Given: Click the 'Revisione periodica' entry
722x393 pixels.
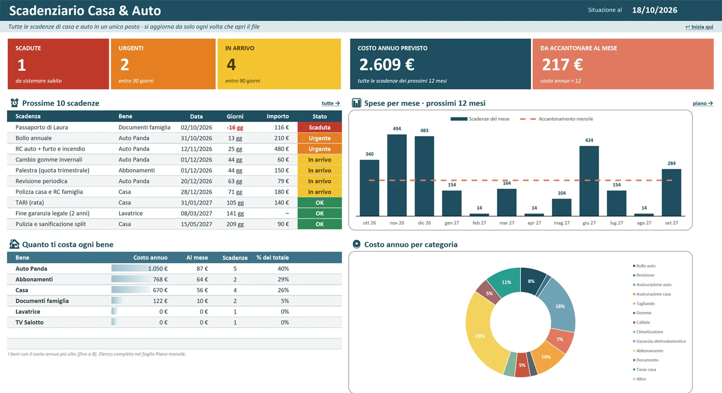Looking at the screenshot, I should [x=41, y=181].
